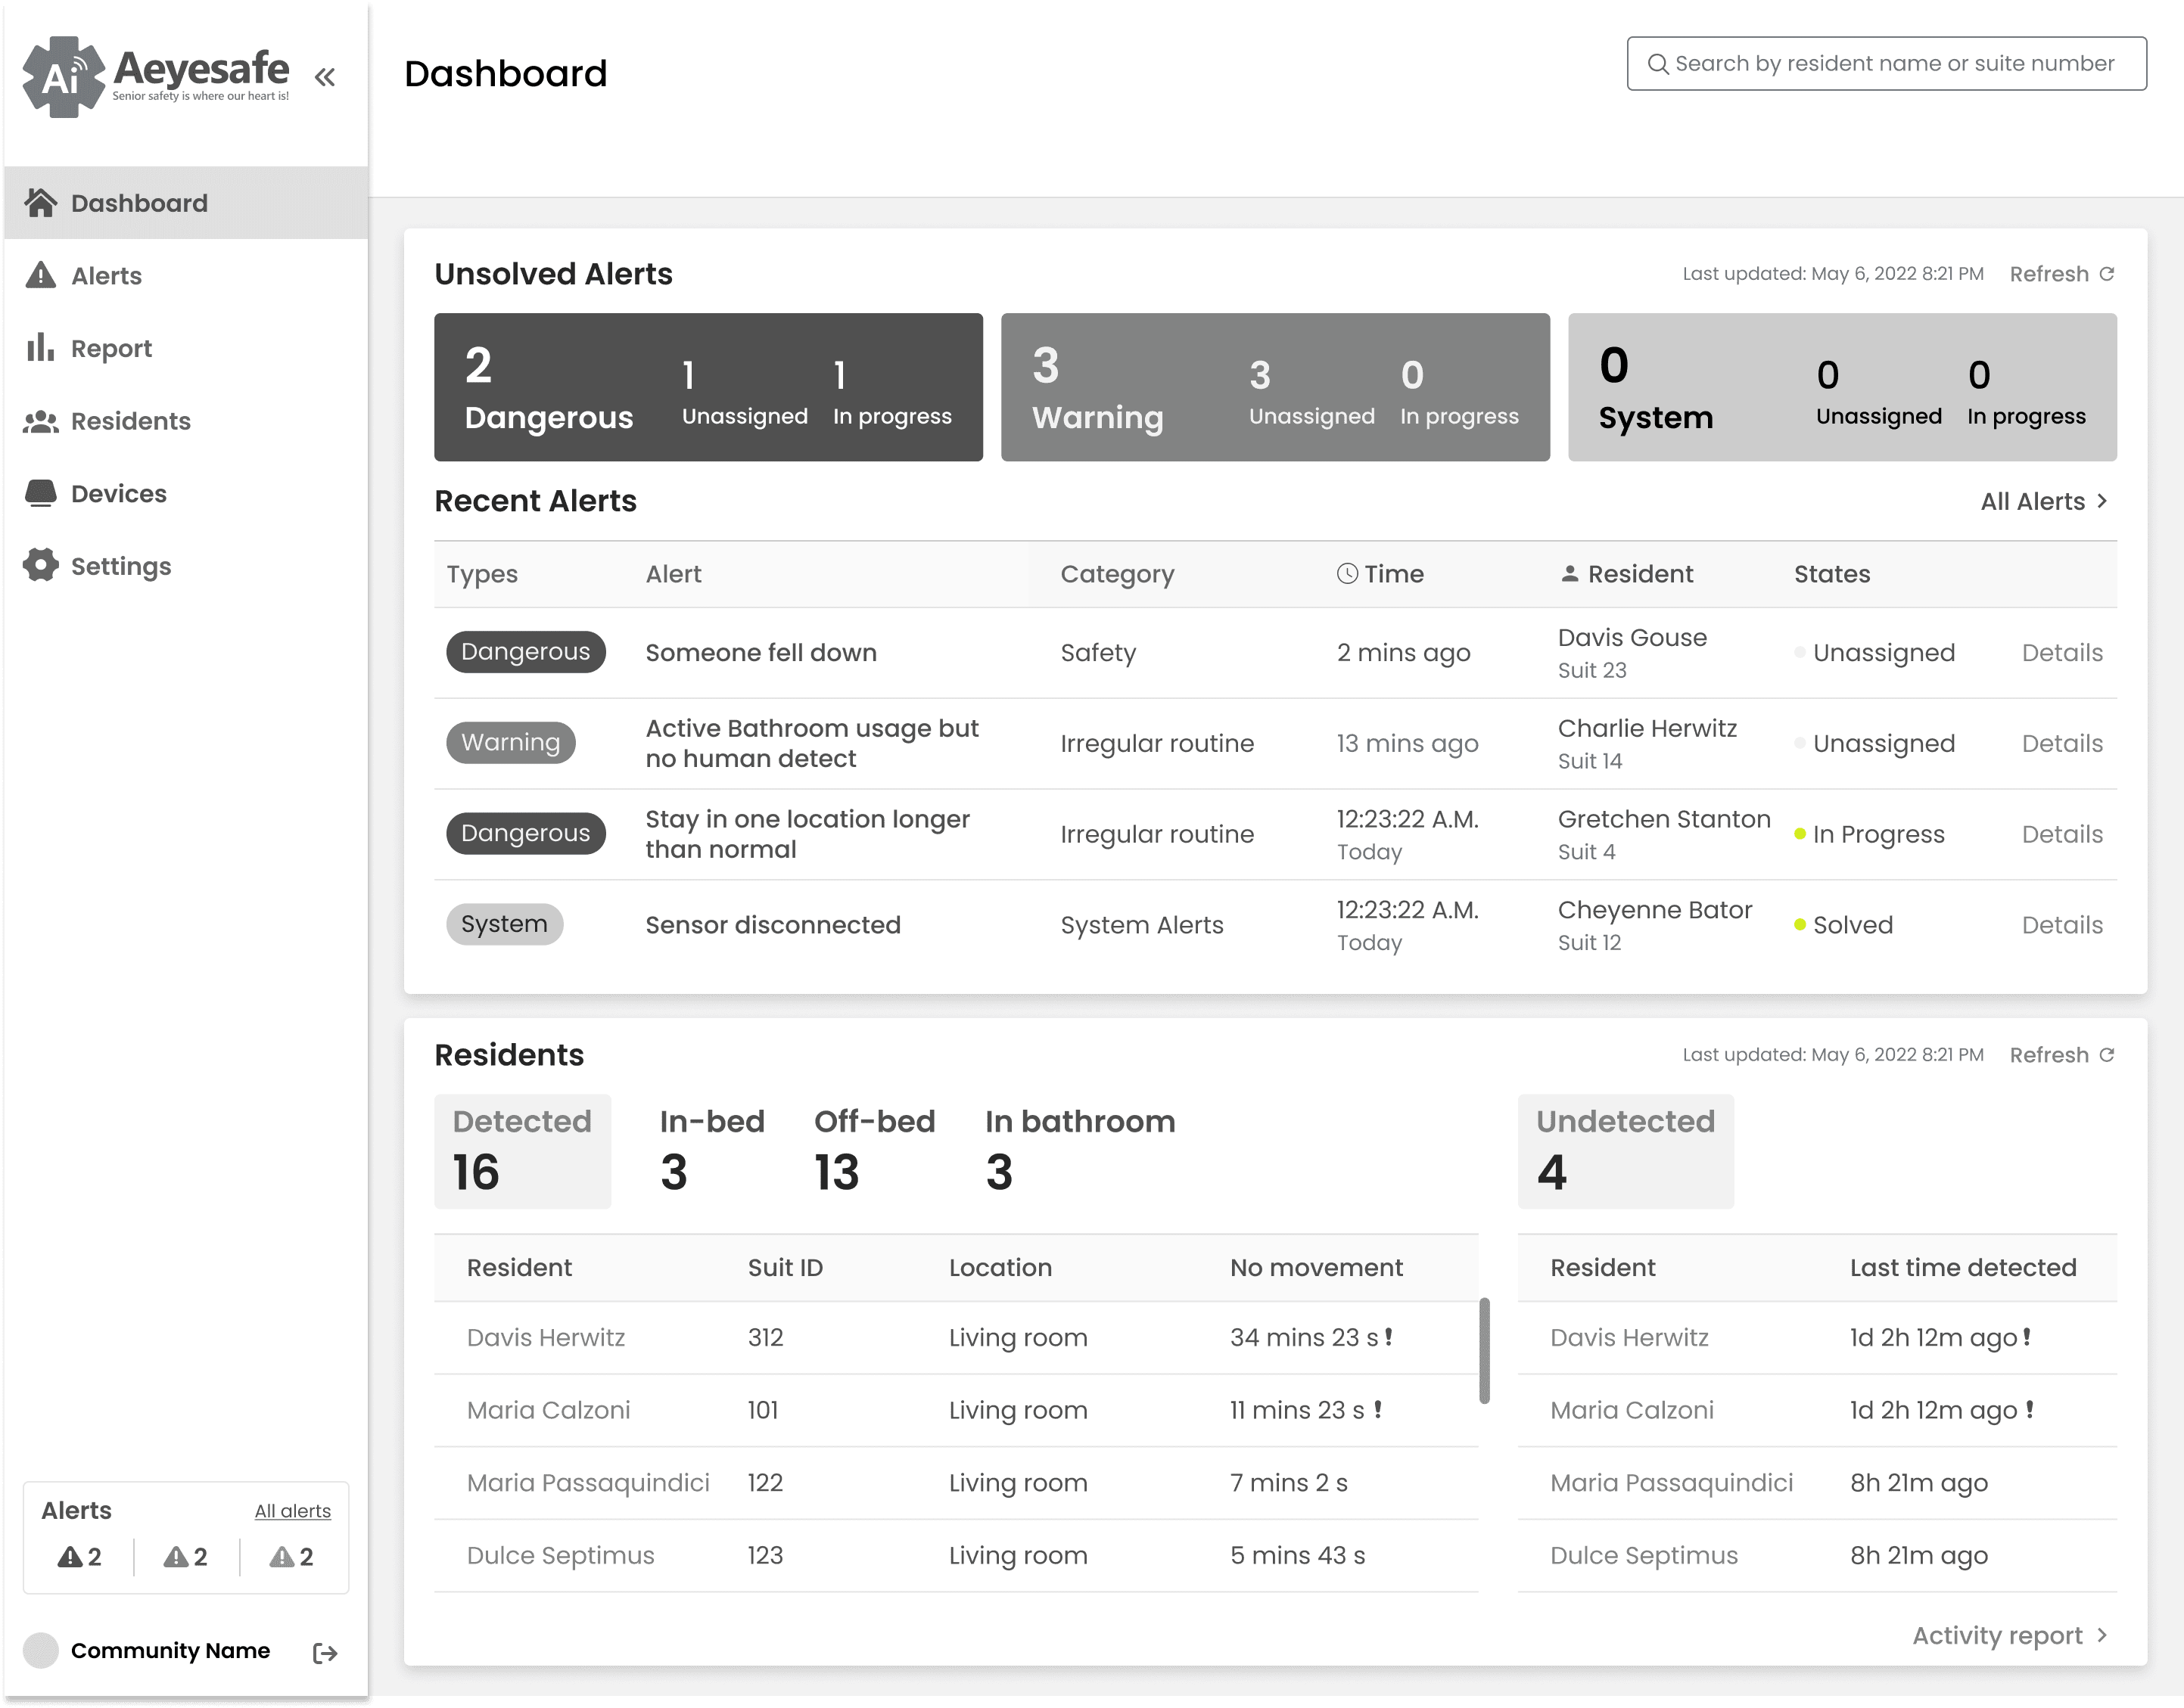Select the Warning alerts summary card
The image size is (2184, 1708).
(x=1276, y=387)
